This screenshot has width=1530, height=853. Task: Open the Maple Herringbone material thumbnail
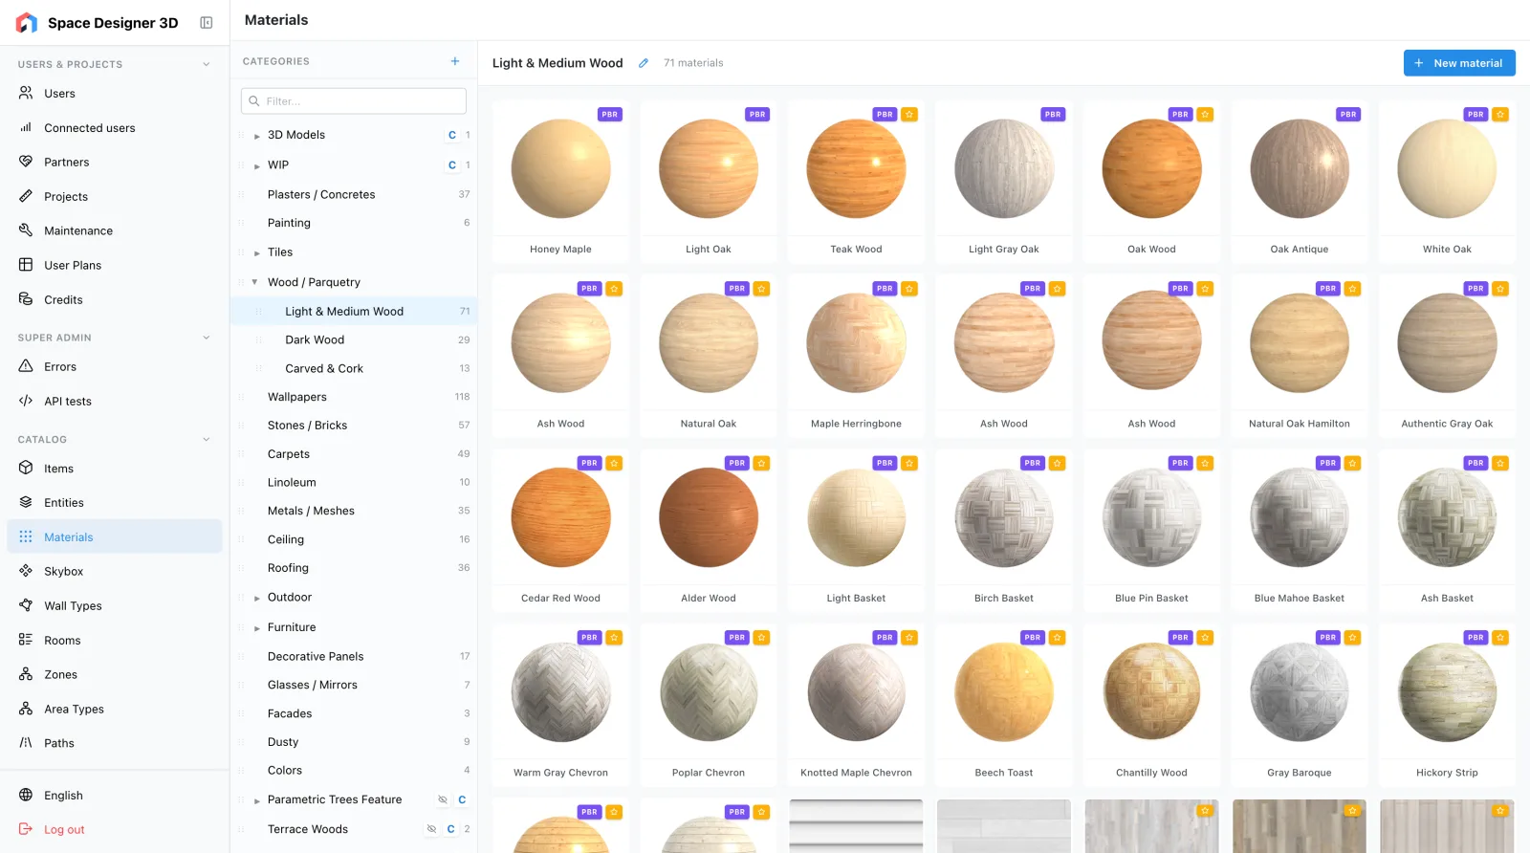(856, 343)
